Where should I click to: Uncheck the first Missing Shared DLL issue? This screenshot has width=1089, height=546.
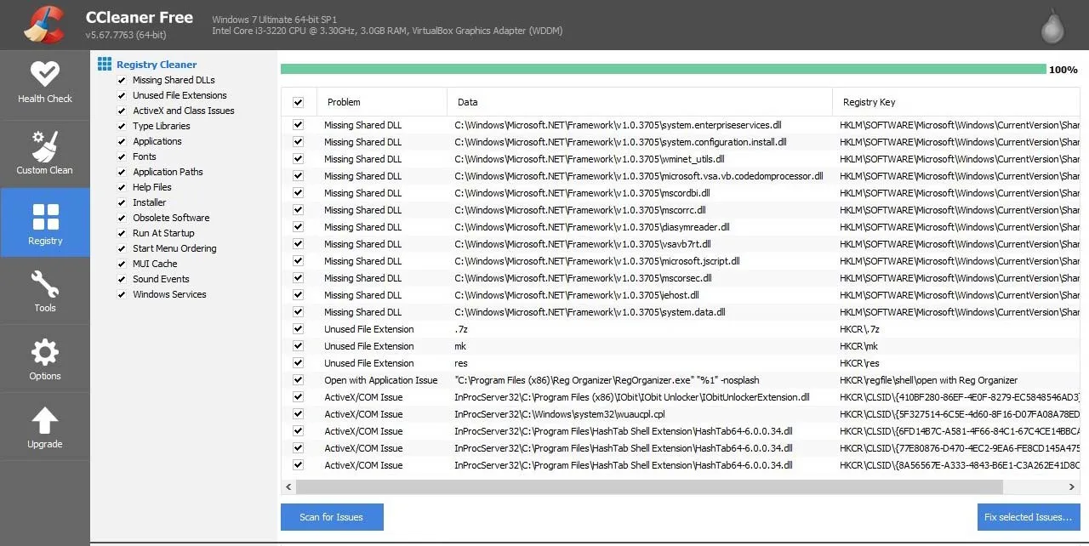(x=298, y=124)
